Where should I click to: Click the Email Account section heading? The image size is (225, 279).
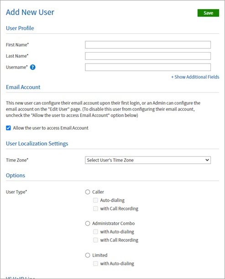[23, 87]
